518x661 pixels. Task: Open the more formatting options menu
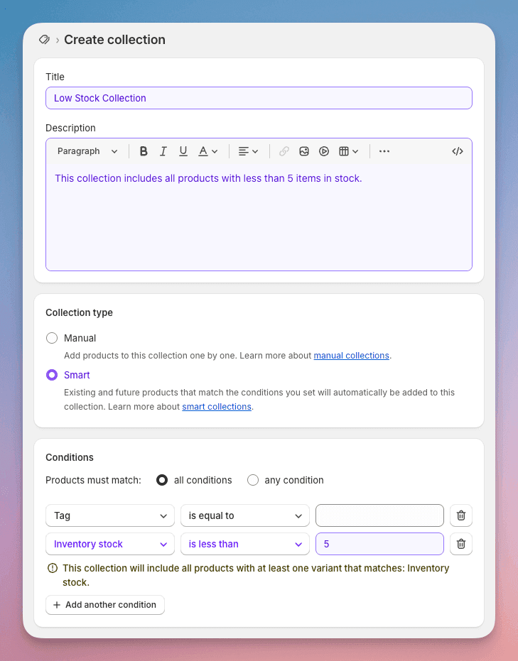tap(384, 151)
